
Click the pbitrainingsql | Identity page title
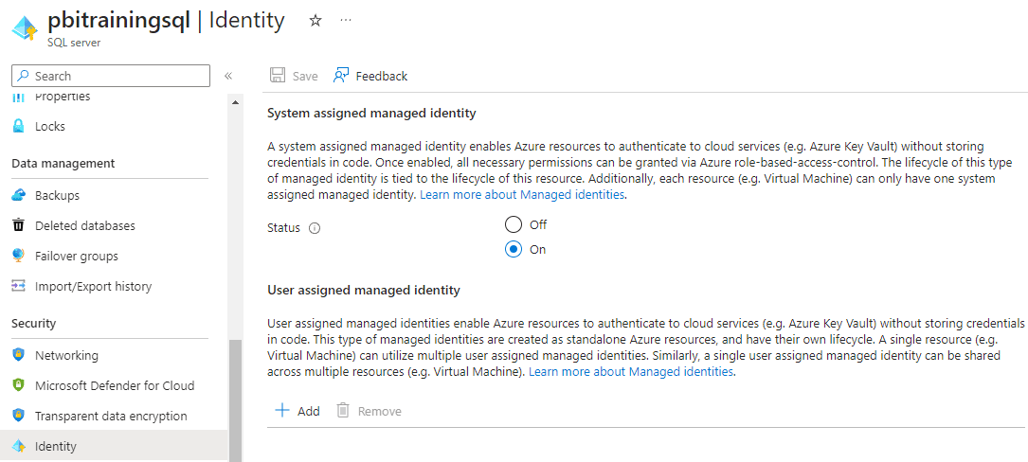tap(167, 20)
